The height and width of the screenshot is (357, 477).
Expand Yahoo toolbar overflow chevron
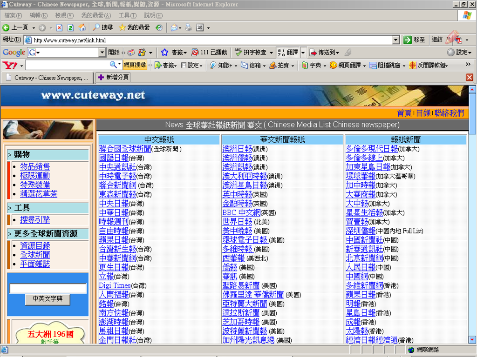point(468,64)
